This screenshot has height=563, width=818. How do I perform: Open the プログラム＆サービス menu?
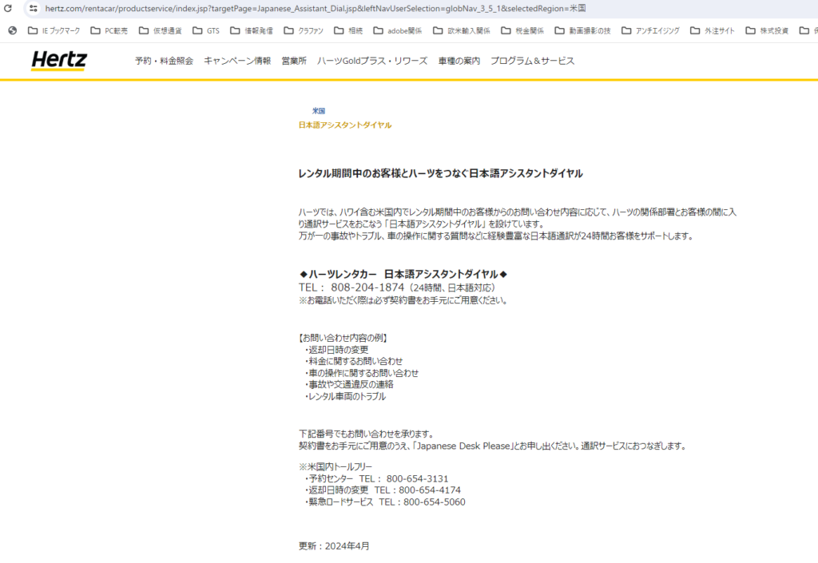[x=532, y=61]
